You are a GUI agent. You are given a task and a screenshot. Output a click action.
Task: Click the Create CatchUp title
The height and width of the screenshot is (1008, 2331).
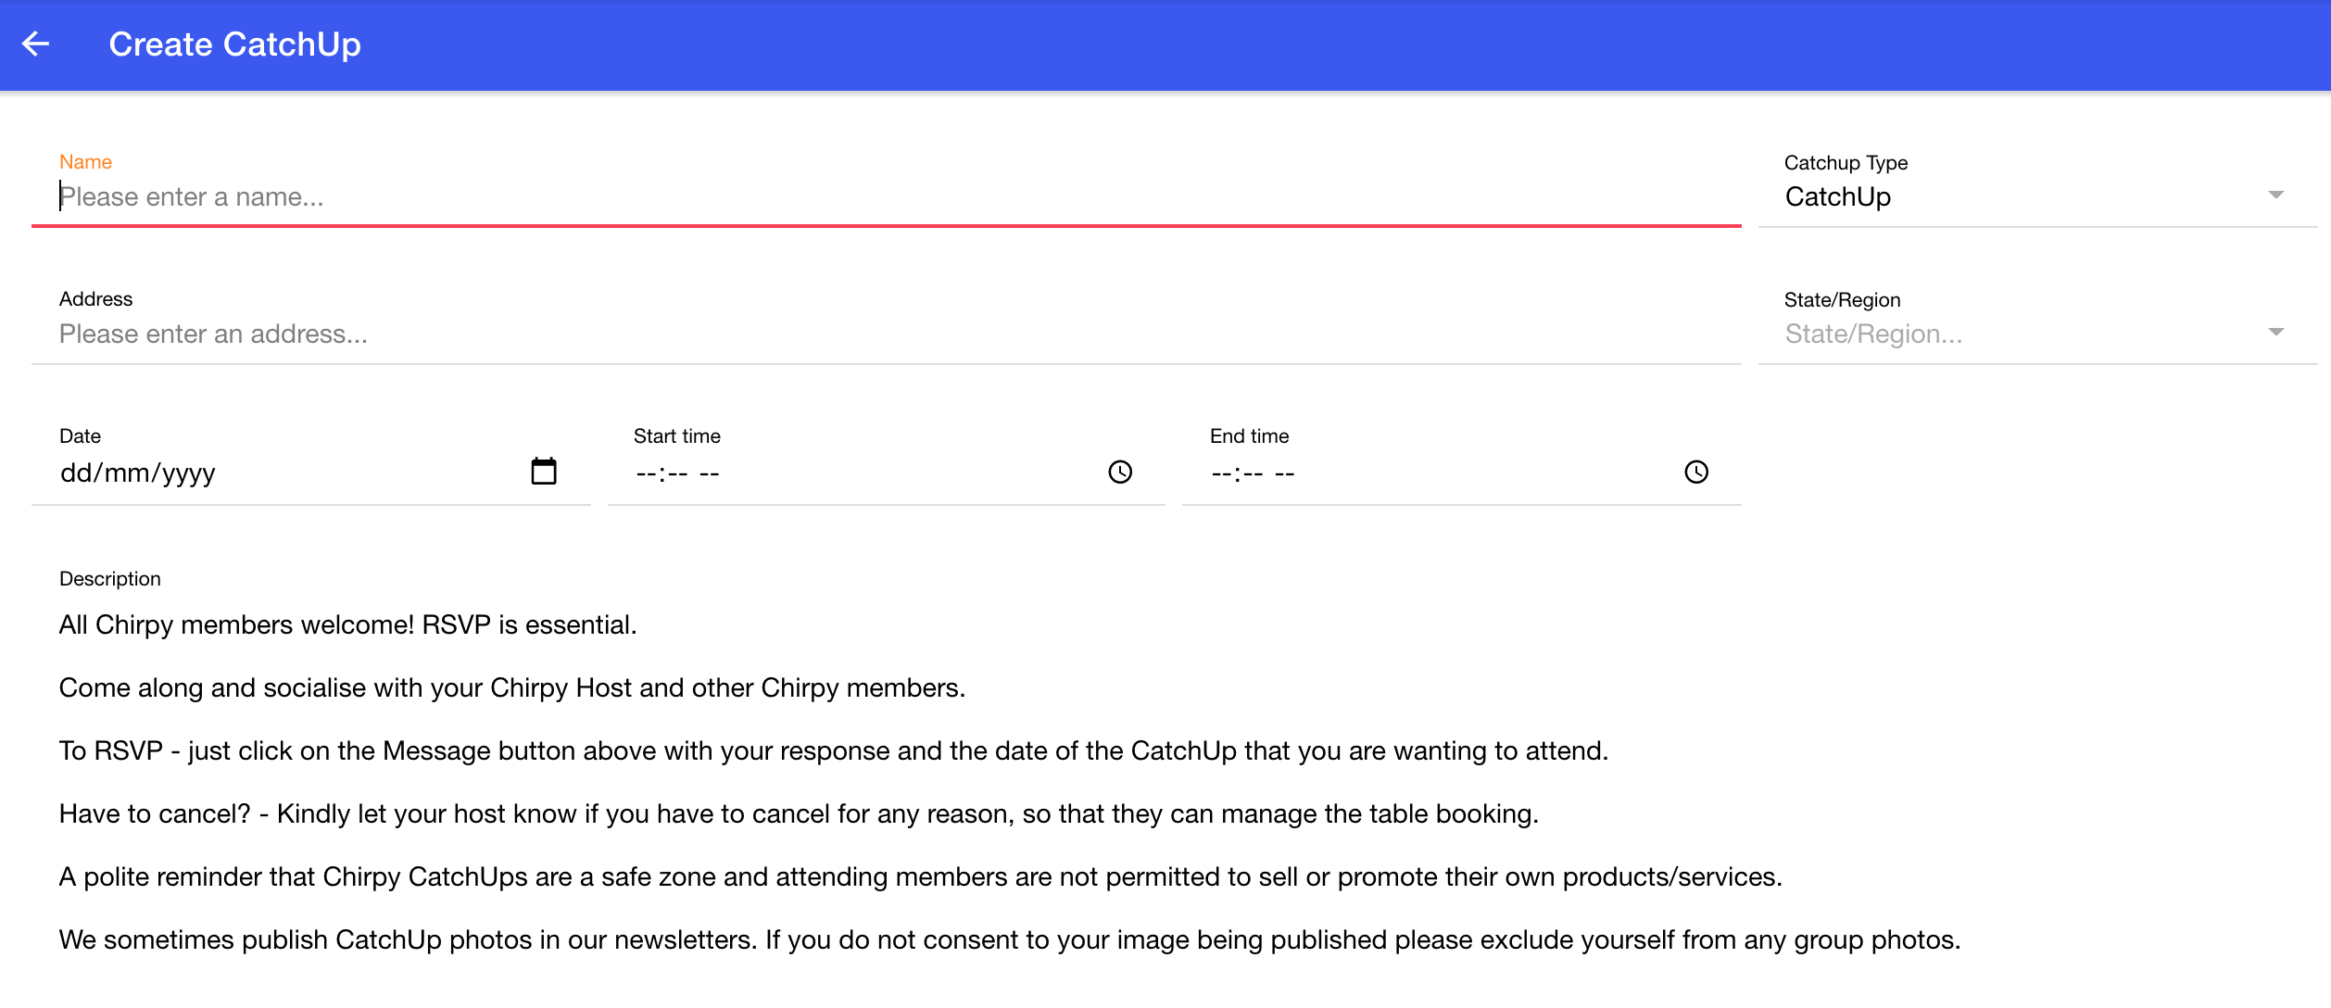(235, 43)
